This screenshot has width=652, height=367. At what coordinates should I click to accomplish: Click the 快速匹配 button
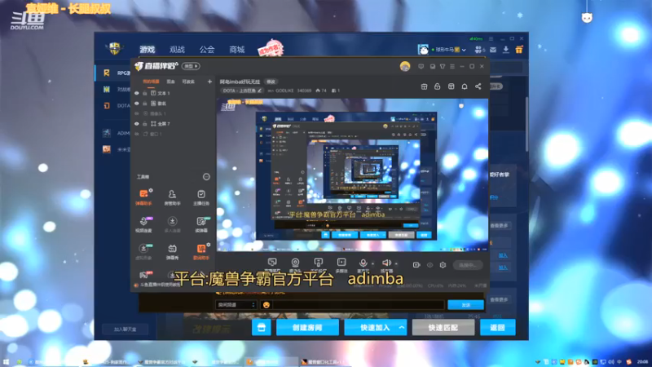[443, 328]
